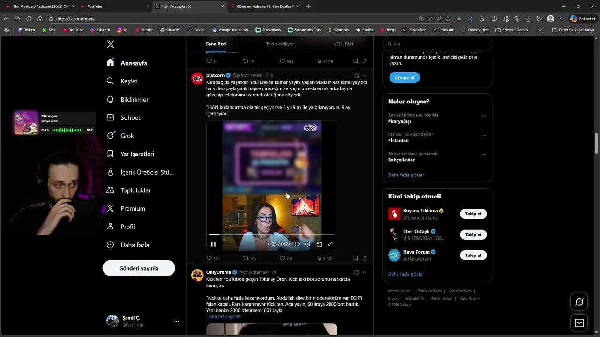
Task: Toggle fullscreen on the video
Action: click(x=330, y=244)
